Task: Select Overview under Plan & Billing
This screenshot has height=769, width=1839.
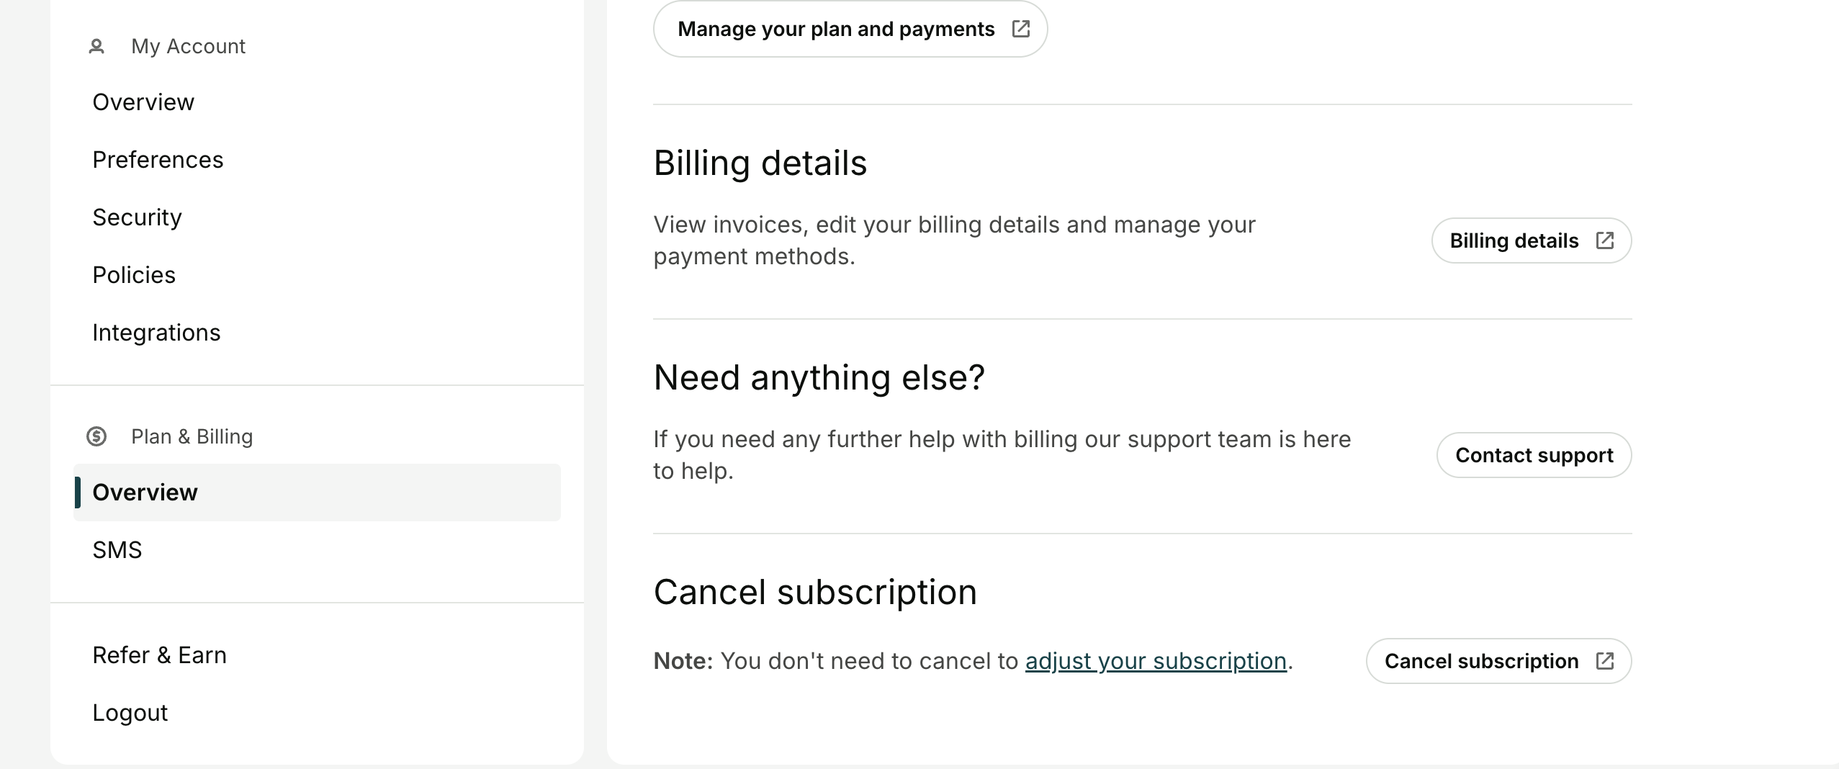Action: tap(145, 493)
